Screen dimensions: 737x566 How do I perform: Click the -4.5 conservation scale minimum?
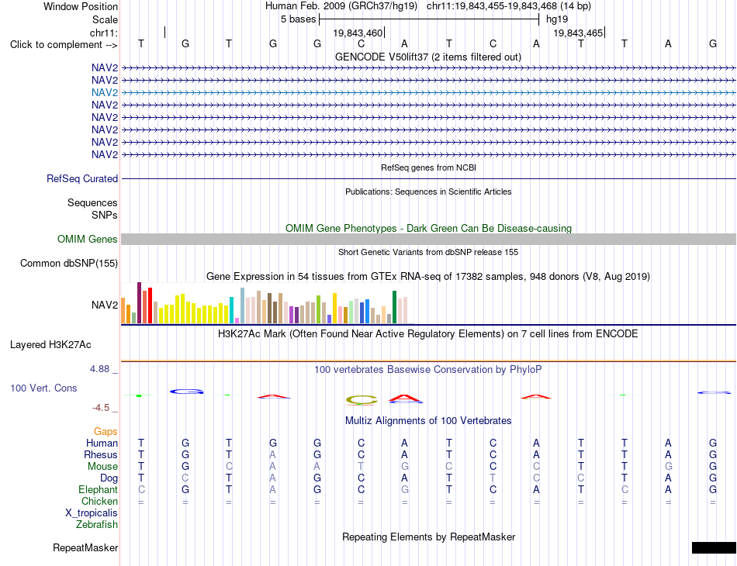(101, 408)
